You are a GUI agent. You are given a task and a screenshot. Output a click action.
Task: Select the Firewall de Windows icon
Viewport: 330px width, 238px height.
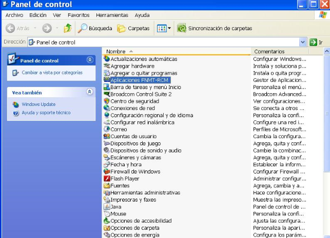click(x=107, y=171)
